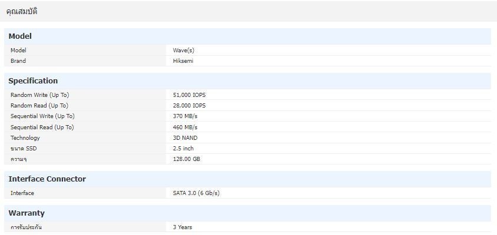Click the คุณสมบัติ tab heading
The width and height of the screenshot is (497, 235).
click(22, 12)
